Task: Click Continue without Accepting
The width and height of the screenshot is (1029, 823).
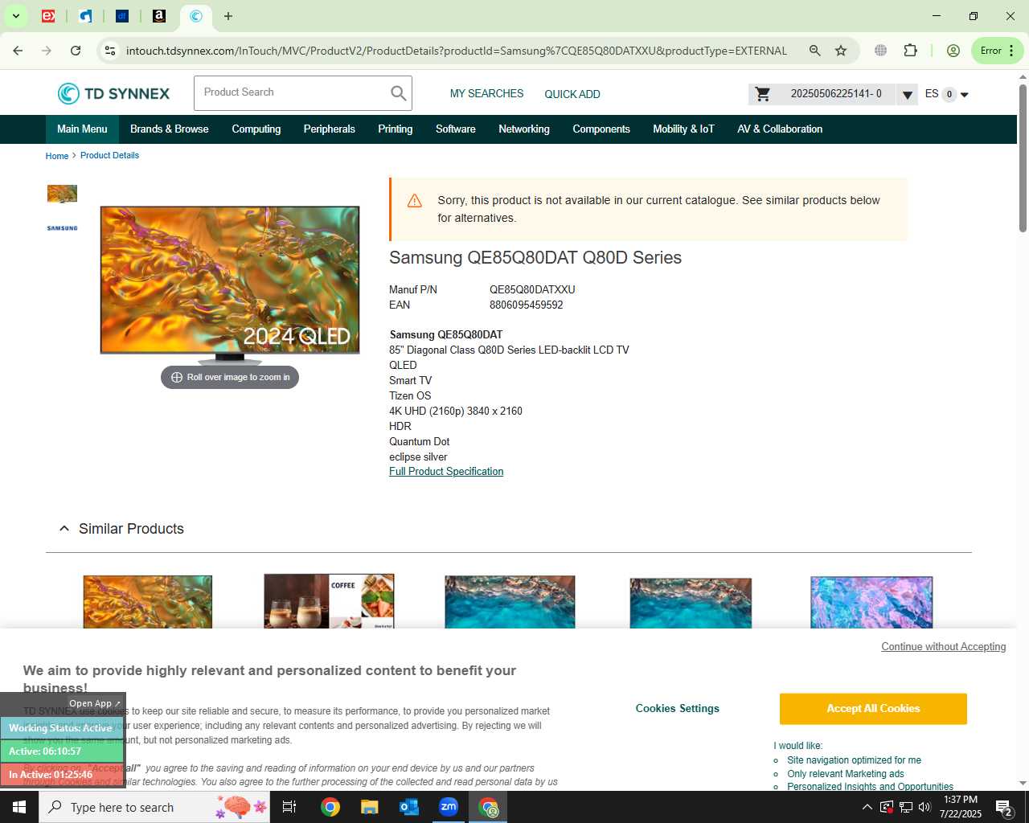Action: coord(943,647)
